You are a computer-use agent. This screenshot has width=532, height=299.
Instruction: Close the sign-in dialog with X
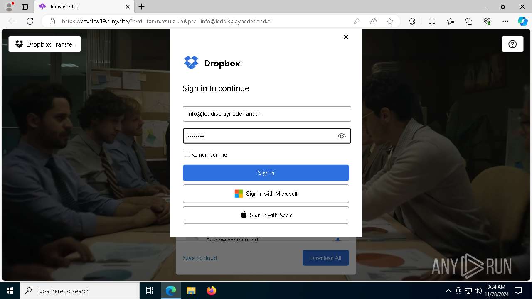pos(346,37)
